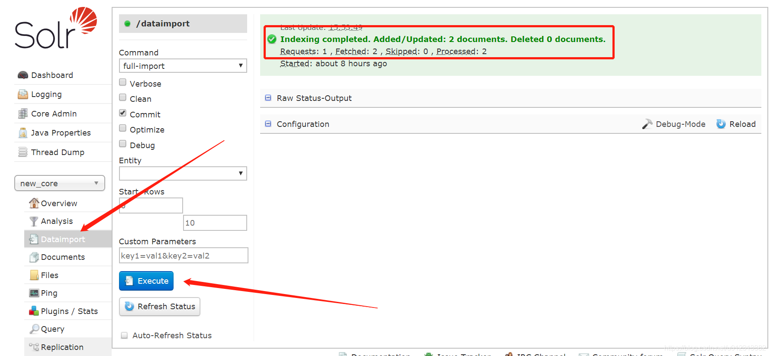
Task: Toggle Auto-Refresh Status checkbox
Action: coord(124,335)
